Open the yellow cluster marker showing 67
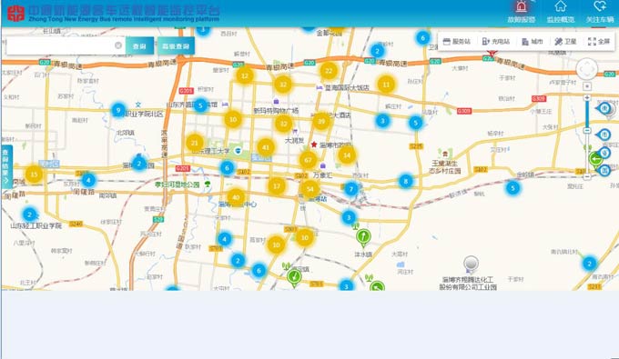The image size is (619, 359). pos(309,160)
